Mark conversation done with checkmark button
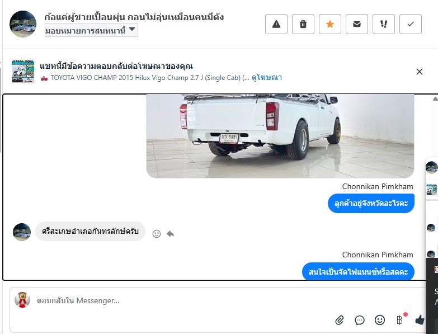The image size is (438, 334). pos(411,24)
